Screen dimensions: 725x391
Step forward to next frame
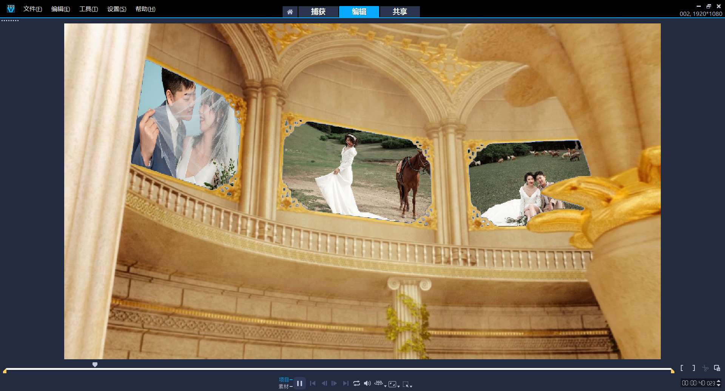point(334,383)
